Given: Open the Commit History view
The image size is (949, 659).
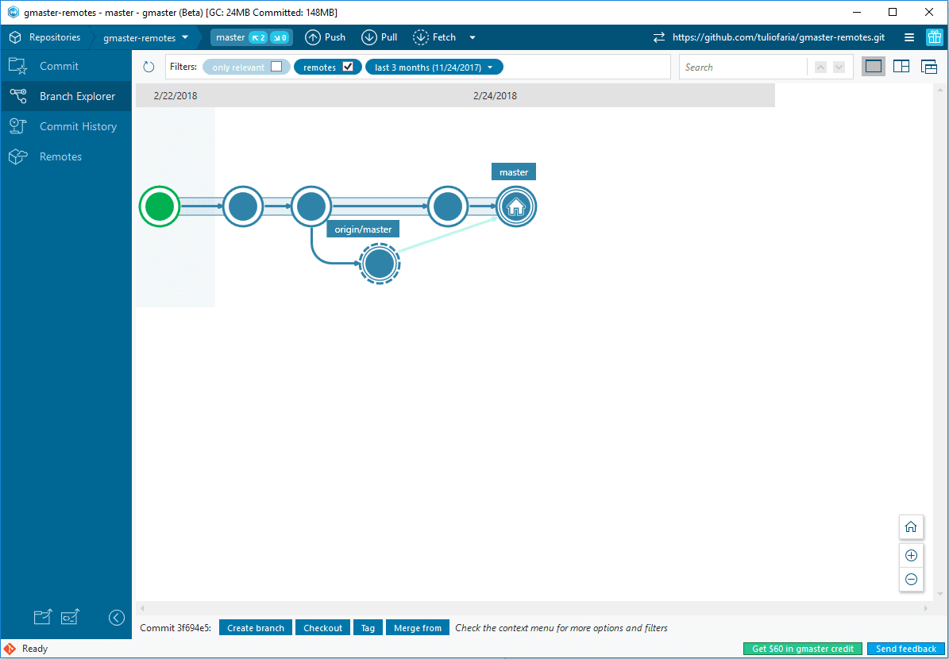Looking at the screenshot, I should tap(66, 126).
